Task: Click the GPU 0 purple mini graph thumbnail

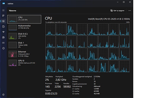Action: coord(13,63)
